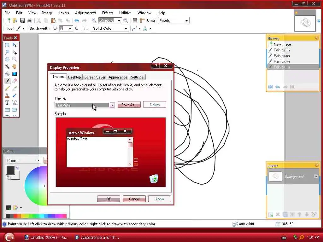Image resolution: width=323 pixels, height=242 pixels.
Task: Open the antialiasing mode dropdown arrow
Action: pyautogui.click(x=140, y=28)
